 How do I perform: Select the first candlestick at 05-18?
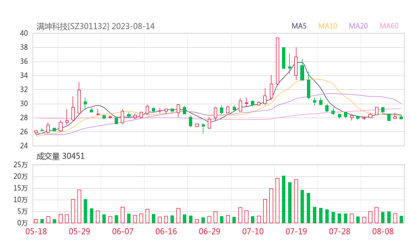click(x=36, y=132)
